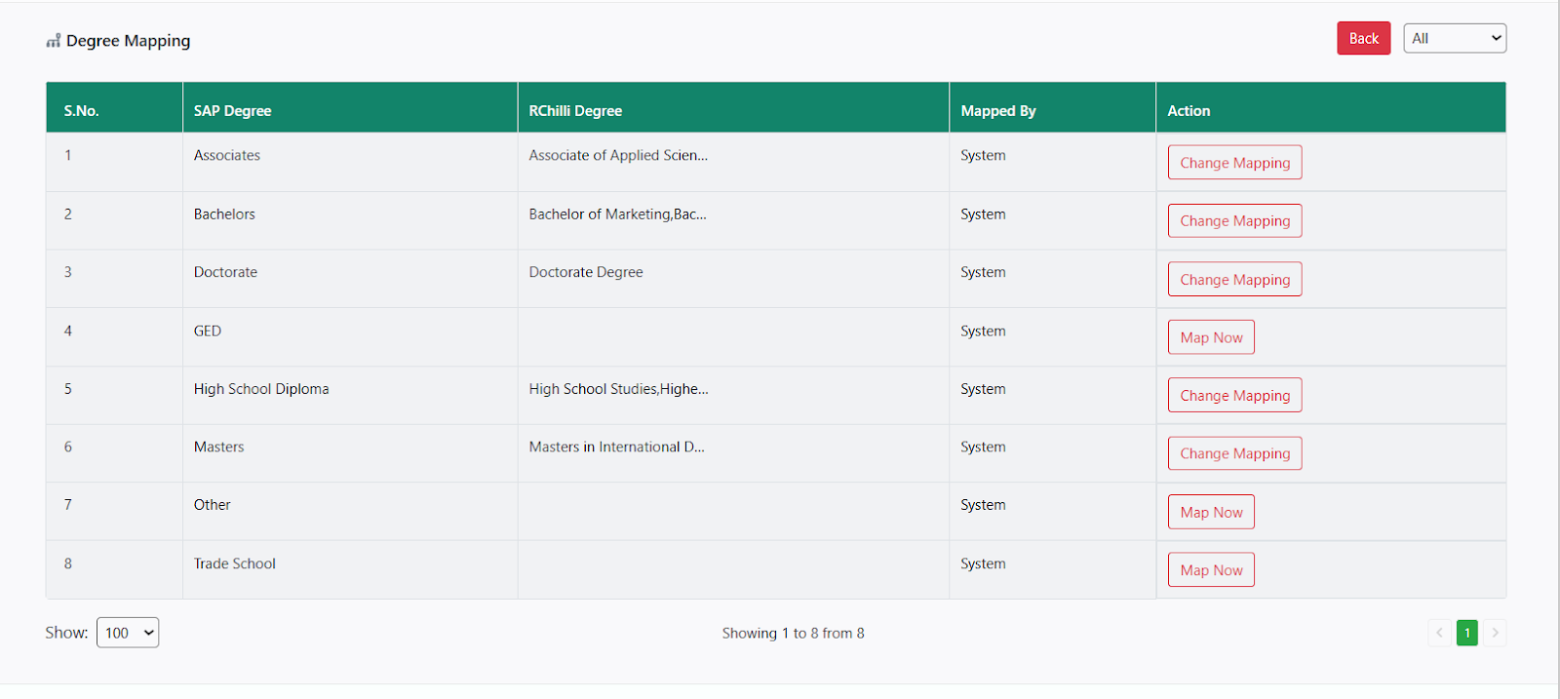Select page 1 in pagination
This screenshot has height=699, width=1560.
[x=1466, y=633]
